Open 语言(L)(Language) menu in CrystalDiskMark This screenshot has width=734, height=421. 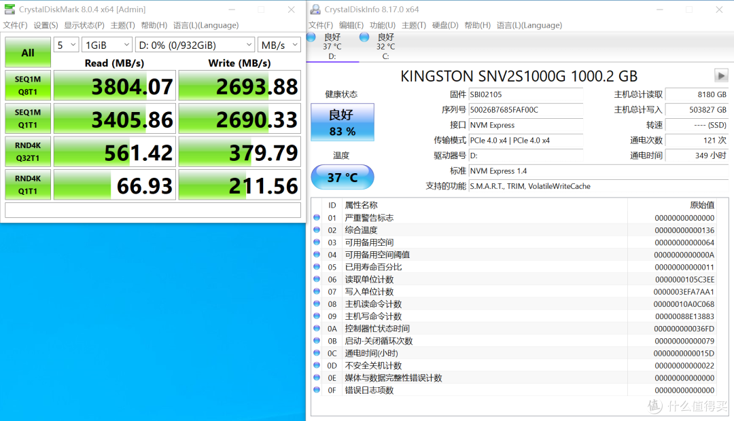[206, 25]
